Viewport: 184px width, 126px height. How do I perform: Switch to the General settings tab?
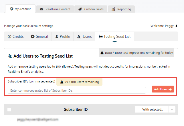[39, 37]
